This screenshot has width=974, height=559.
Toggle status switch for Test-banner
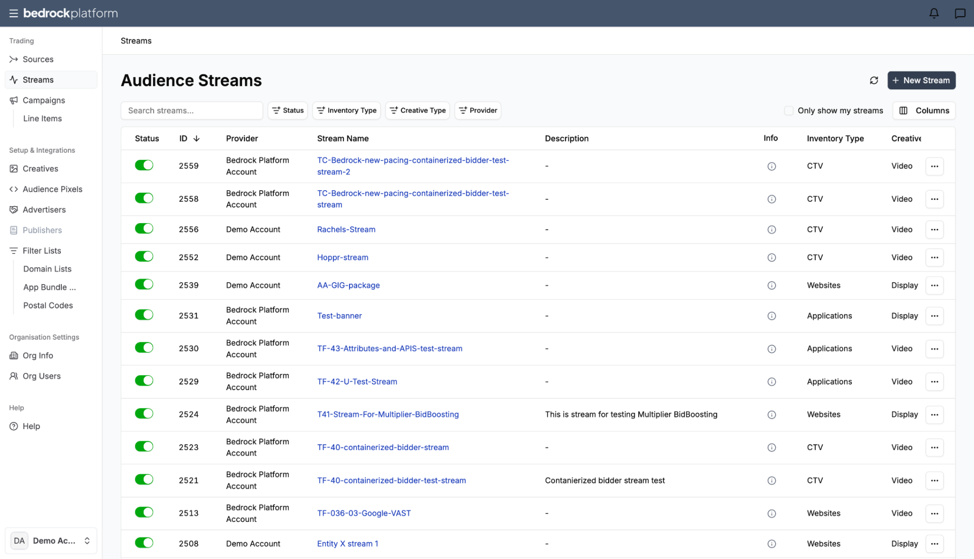click(x=144, y=315)
